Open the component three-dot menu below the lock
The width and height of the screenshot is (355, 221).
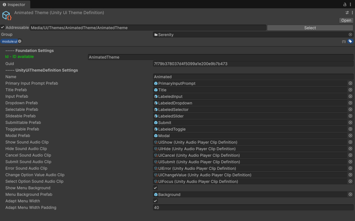click(x=352, y=13)
